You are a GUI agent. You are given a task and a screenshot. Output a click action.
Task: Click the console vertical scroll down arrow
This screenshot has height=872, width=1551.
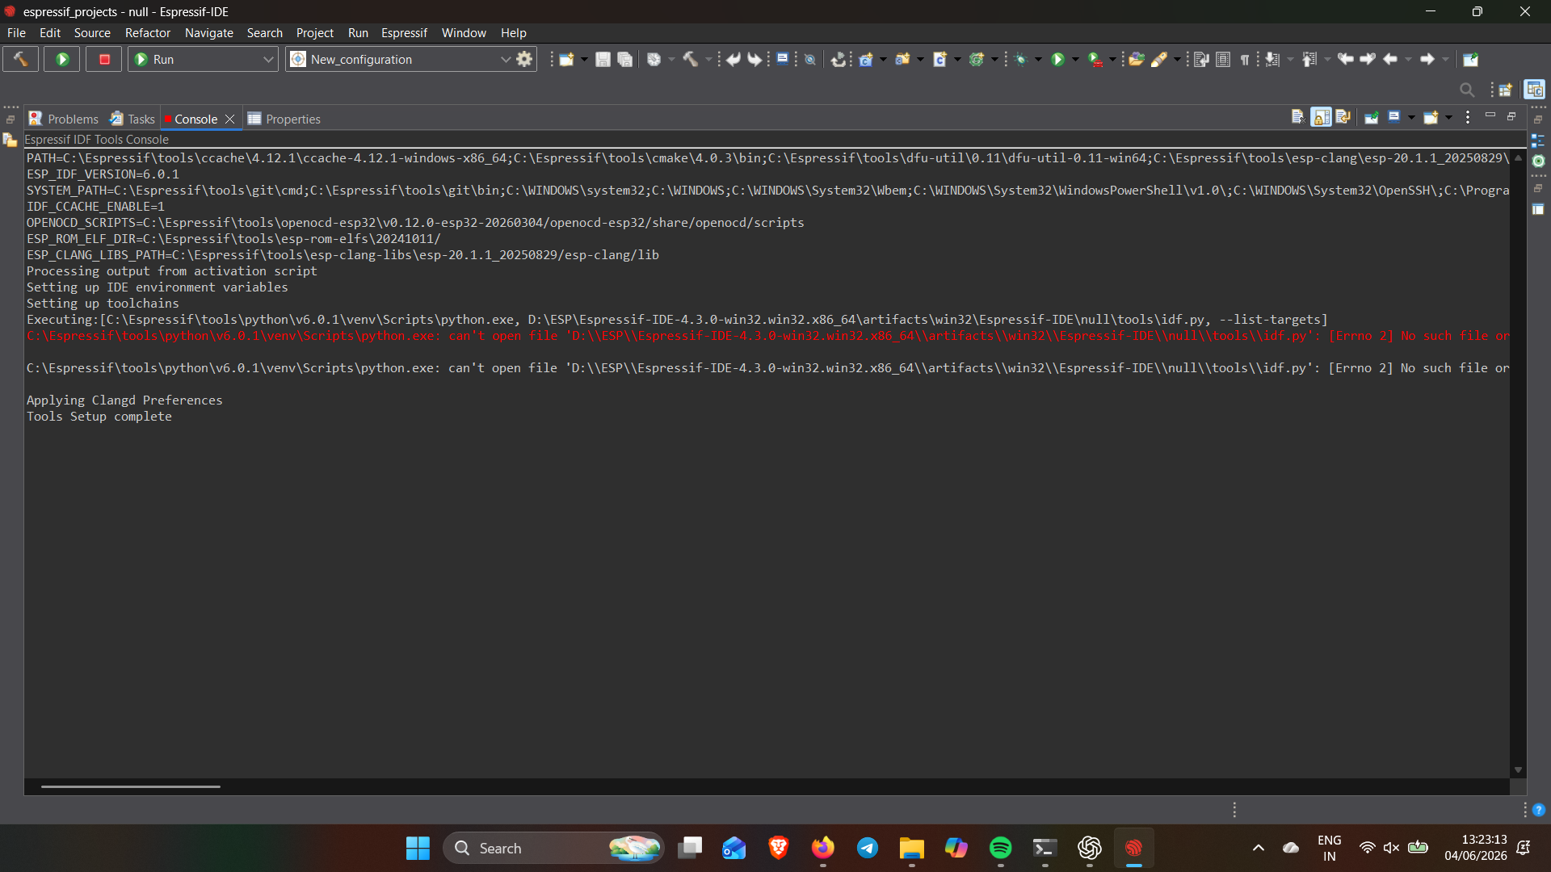[x=1518, y=770]
